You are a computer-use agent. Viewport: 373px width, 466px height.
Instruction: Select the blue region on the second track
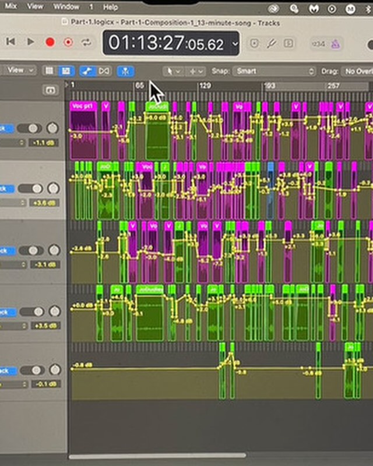point(270,190)
